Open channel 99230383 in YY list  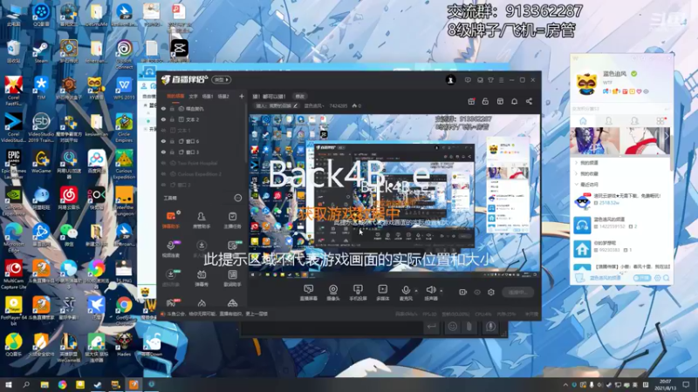pyautogui.click(x=621, y=247)
